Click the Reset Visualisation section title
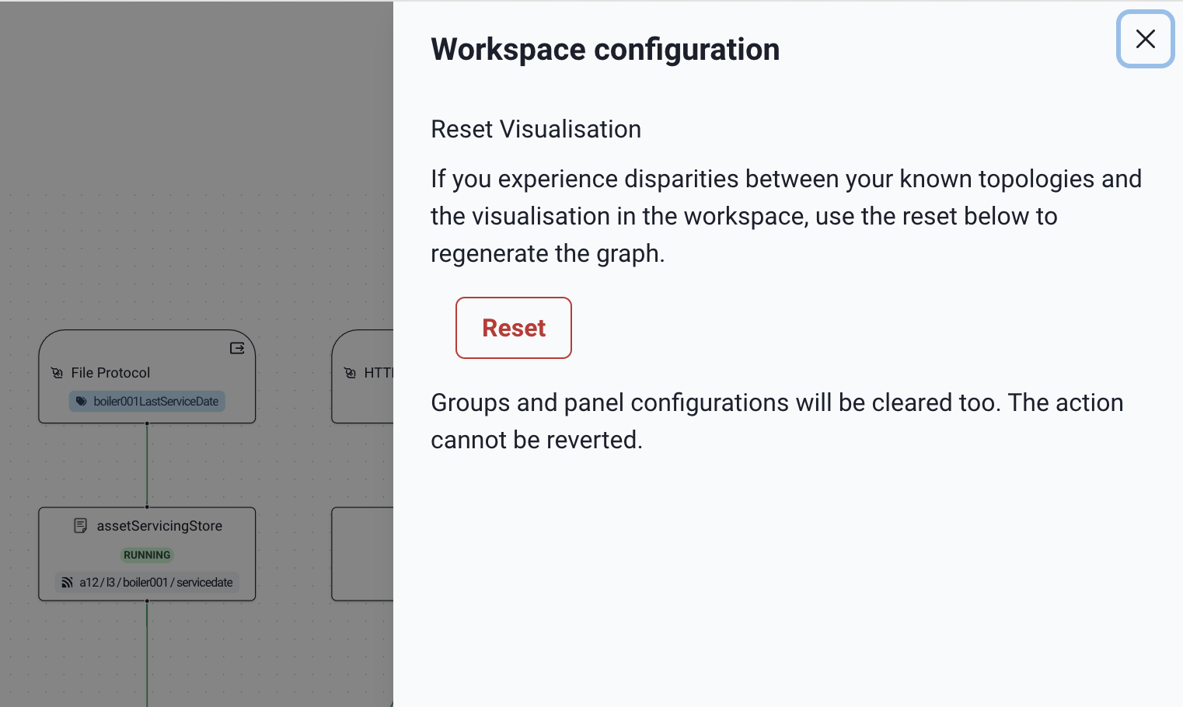Viewport: 1183px width, 707px height. (536, 129)
